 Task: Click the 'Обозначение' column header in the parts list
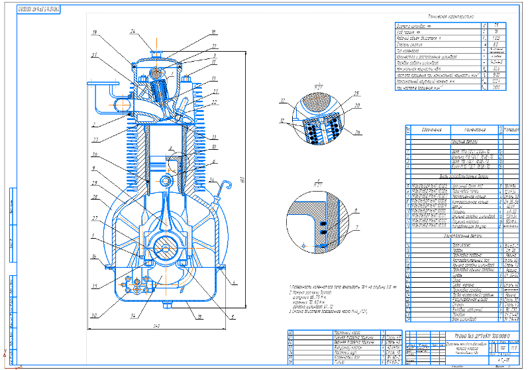tap(431, 129)
